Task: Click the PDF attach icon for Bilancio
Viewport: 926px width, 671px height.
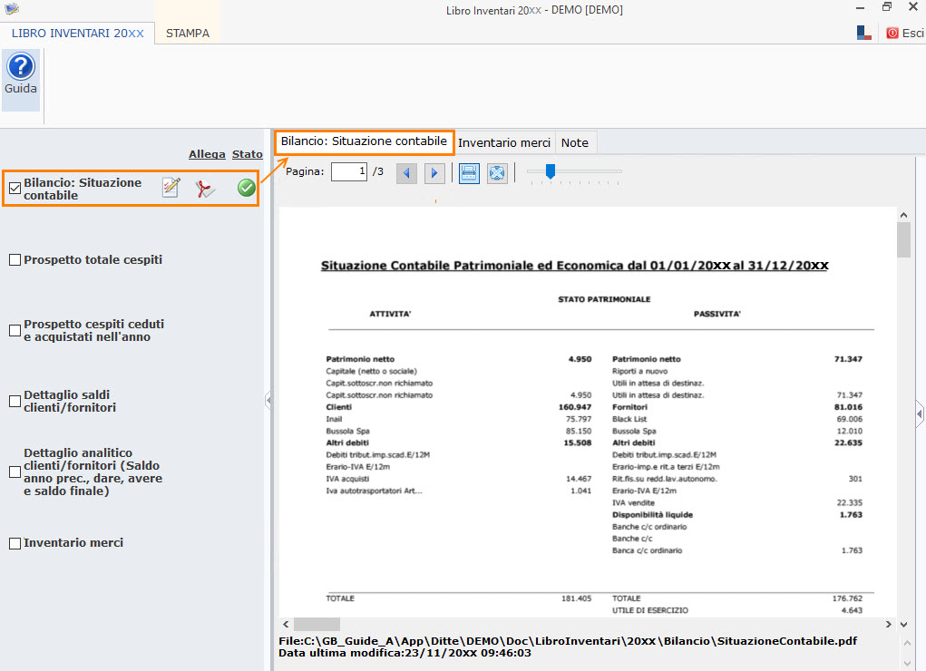Action: (x=205, y=189)
